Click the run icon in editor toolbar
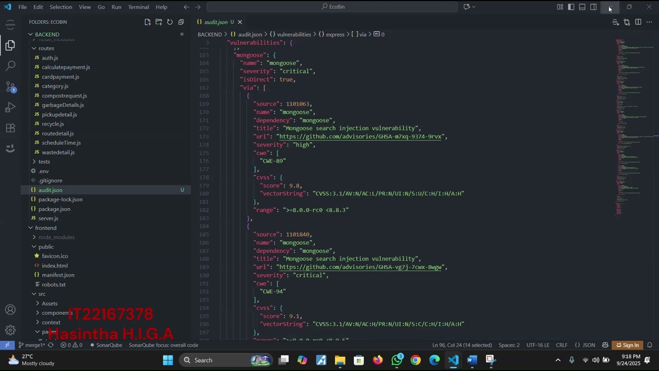Screen dimensions: 659x371 (x=615, y=22)
